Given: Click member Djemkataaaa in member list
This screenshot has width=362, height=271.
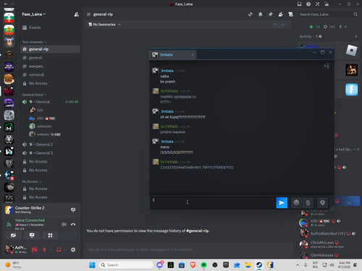Looking at the screenshot, I should (x=329, y=255).
